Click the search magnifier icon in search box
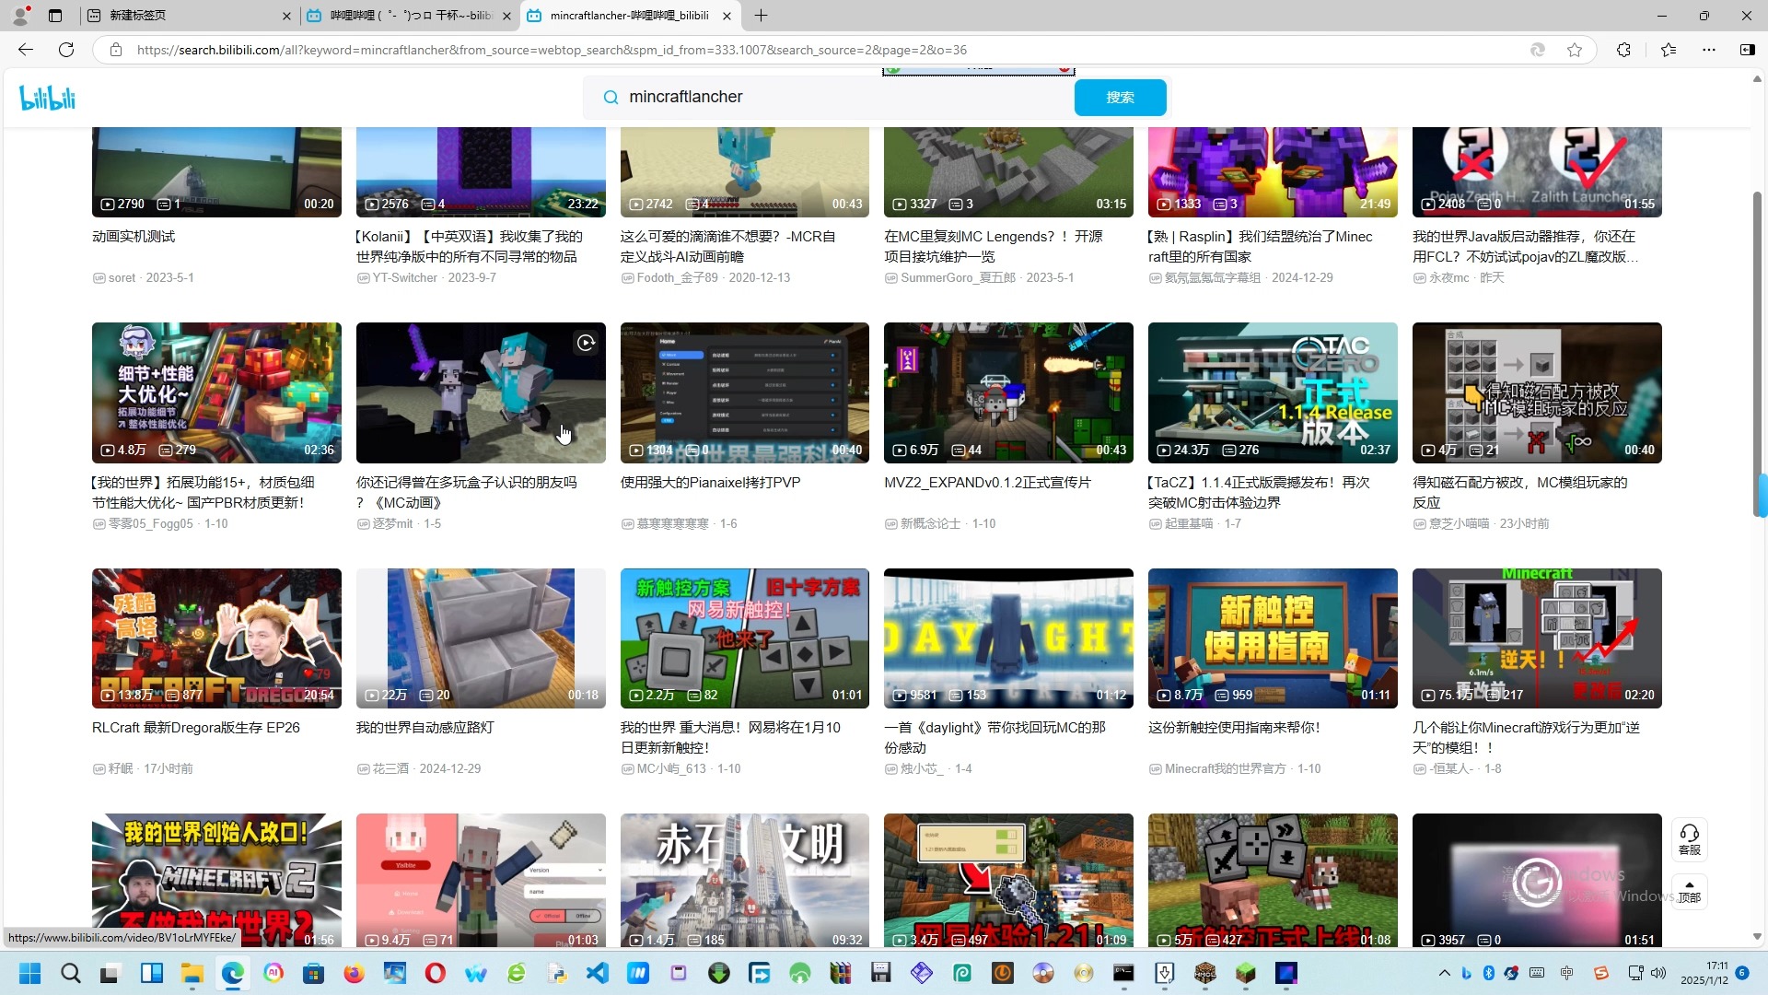 [x=611, y=98]
